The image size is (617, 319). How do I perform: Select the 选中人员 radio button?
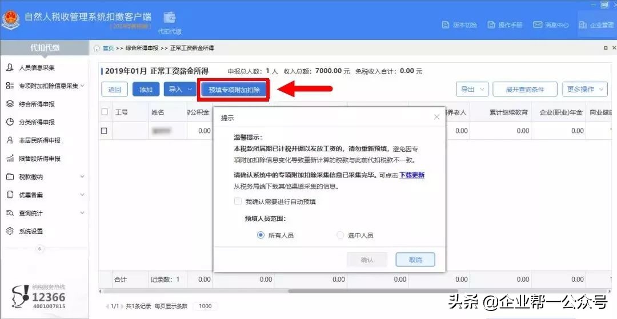(x=340, y=235)
